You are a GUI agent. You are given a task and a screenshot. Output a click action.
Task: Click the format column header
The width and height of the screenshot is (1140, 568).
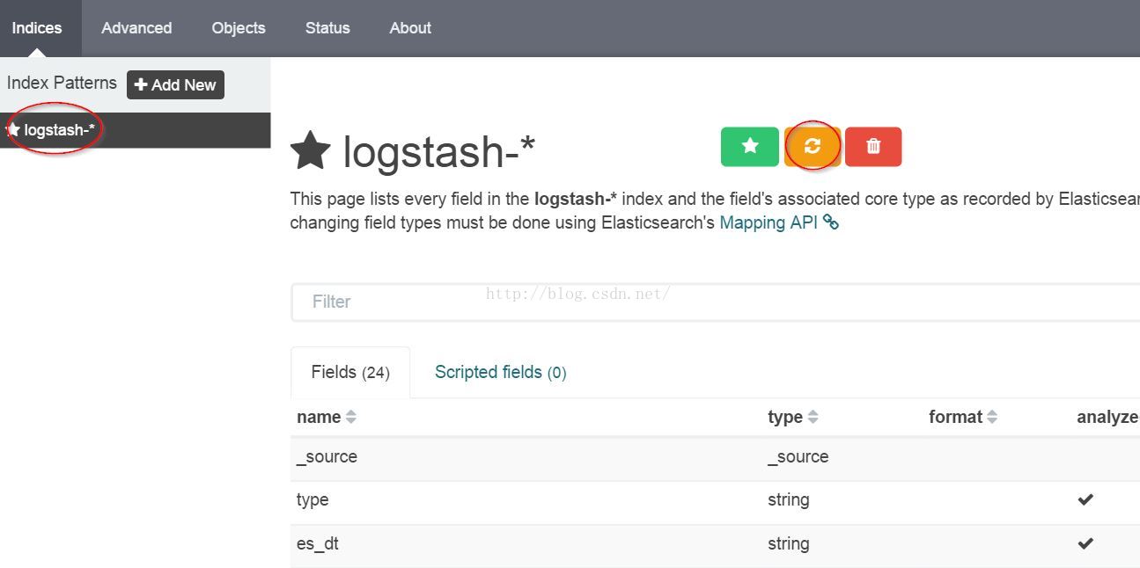(x=955, y=417)
